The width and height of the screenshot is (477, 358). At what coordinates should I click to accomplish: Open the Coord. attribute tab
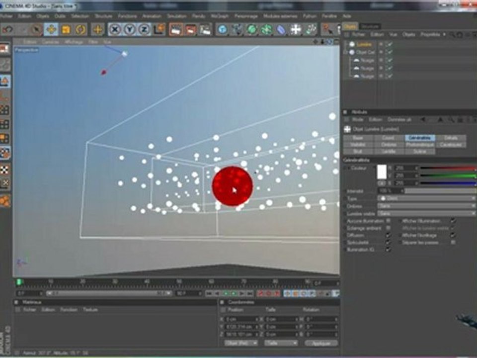(389, 138)
